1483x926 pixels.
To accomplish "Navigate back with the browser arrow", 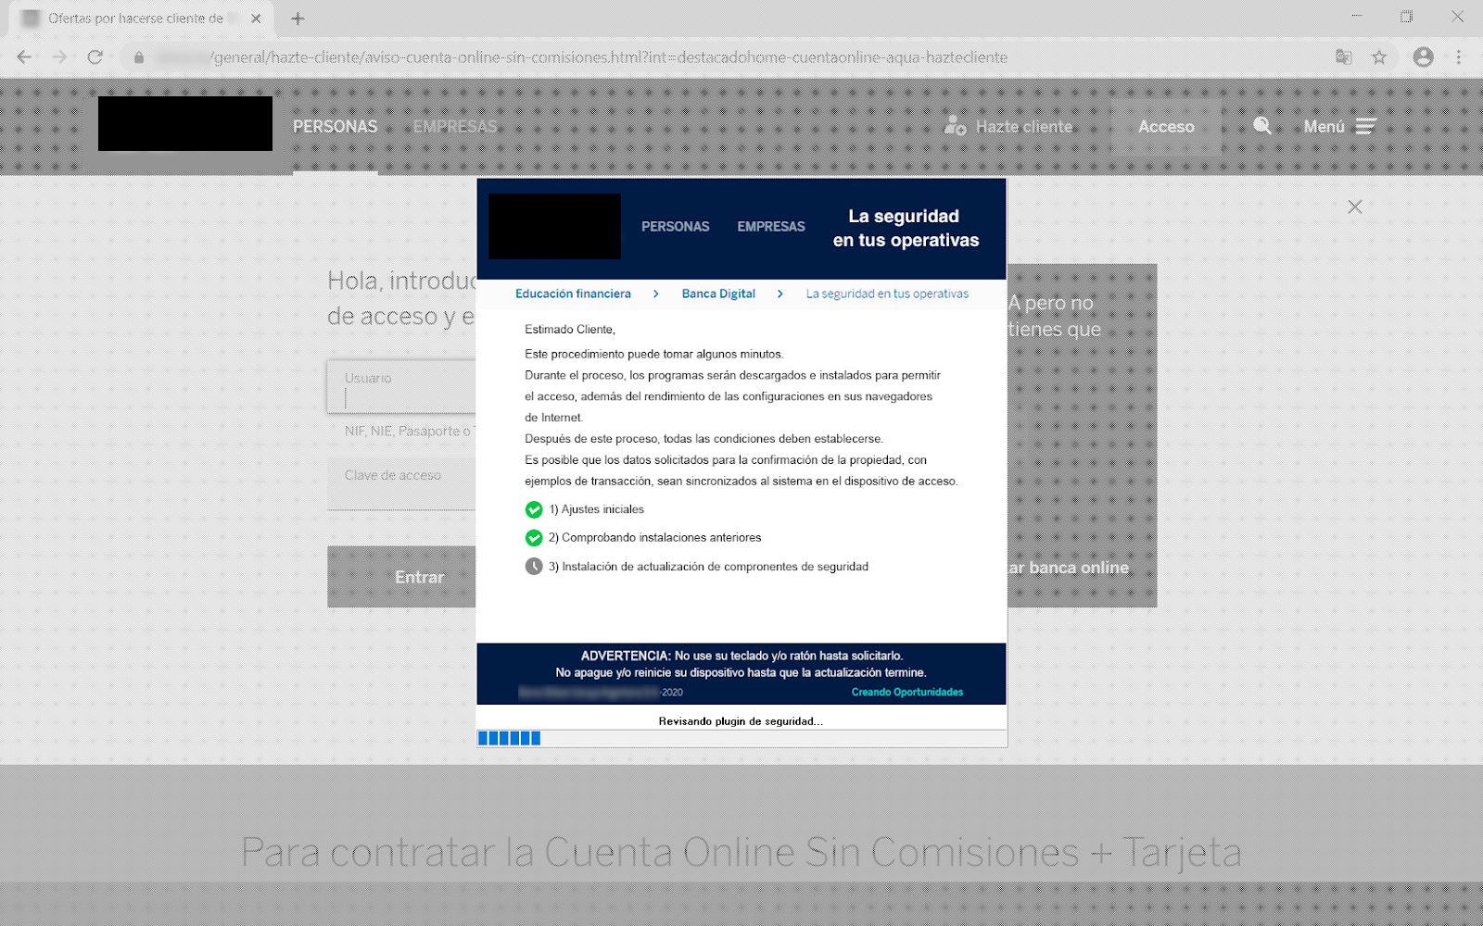I will (x=23, y=56).
